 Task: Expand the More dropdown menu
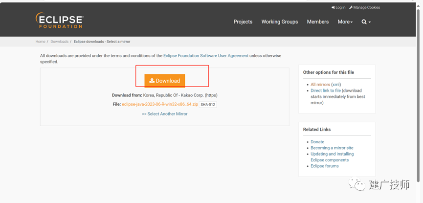point(345,22)
